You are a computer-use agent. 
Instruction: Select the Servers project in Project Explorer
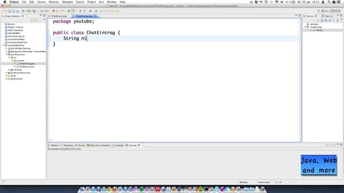pyautogui.click(x=10, y=24)
